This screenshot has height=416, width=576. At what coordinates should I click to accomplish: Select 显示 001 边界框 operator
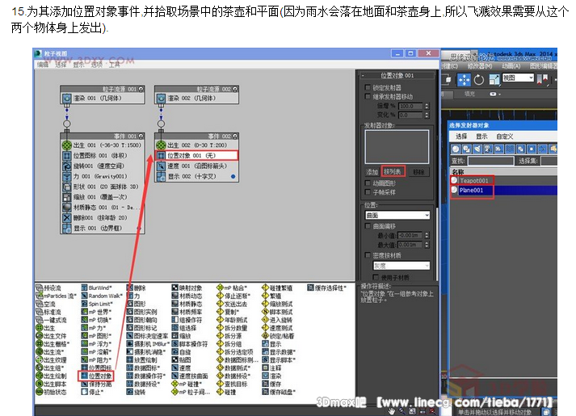[x=103, y=228]
